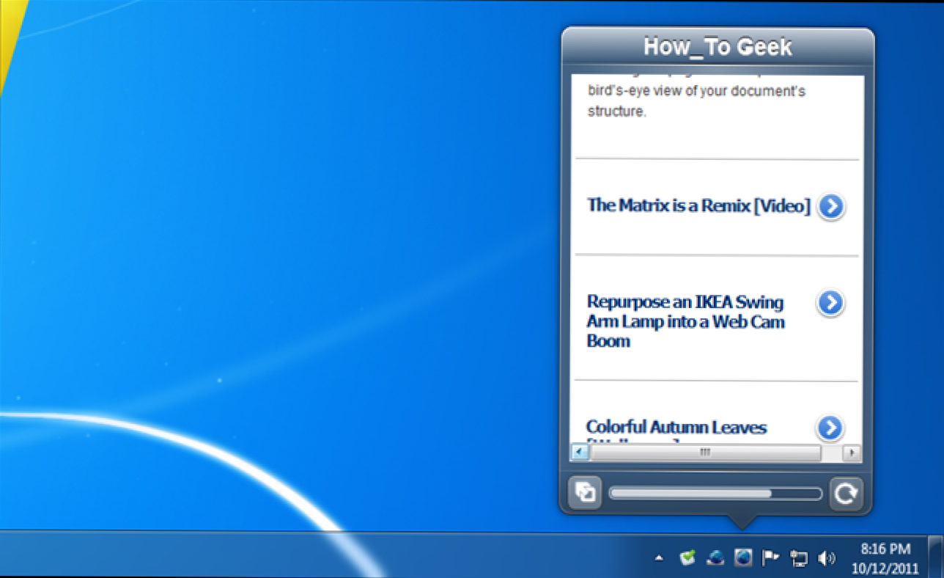Open the arrow beside Repurpose an IKEA Swing Arm Lamp
This screenshot has height=578, width=944.
click(830, 303)
